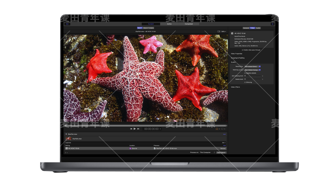Click the orange marker icon
Screen dimensions: 325x180
pos(217,129)
